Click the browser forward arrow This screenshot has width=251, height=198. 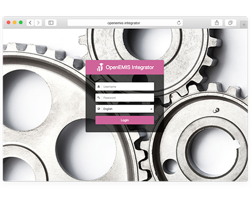[38, 23]
